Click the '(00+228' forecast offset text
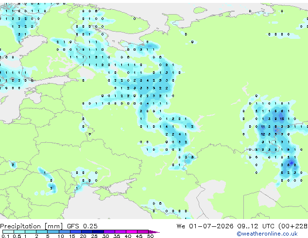This screenshot has width=308, height=238. [293, 226]
